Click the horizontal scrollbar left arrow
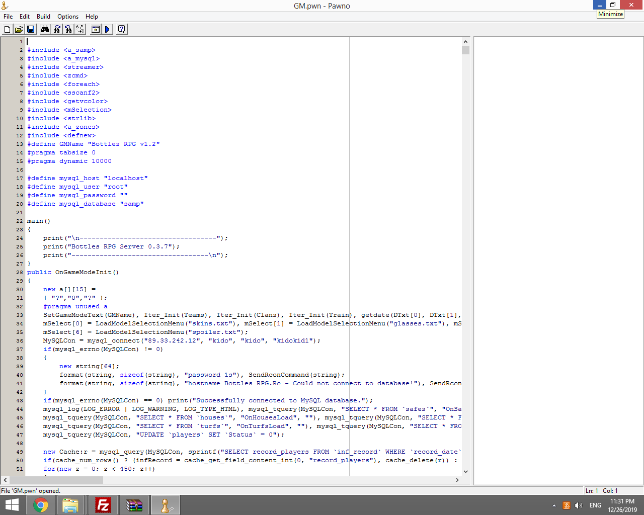This screenshot has width=644, height=515. [x=5, y=480]
